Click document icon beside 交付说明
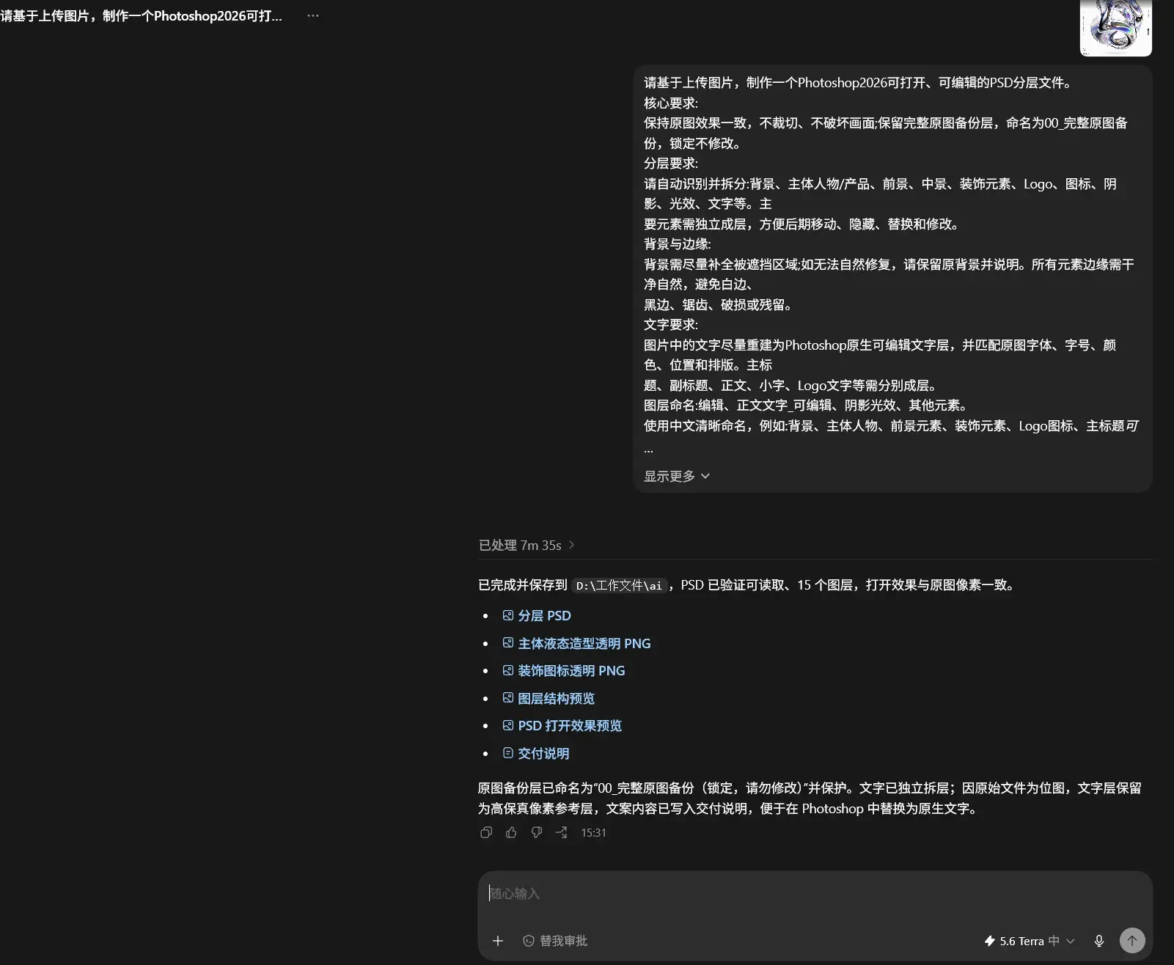1174x965 pixels. 507,752
